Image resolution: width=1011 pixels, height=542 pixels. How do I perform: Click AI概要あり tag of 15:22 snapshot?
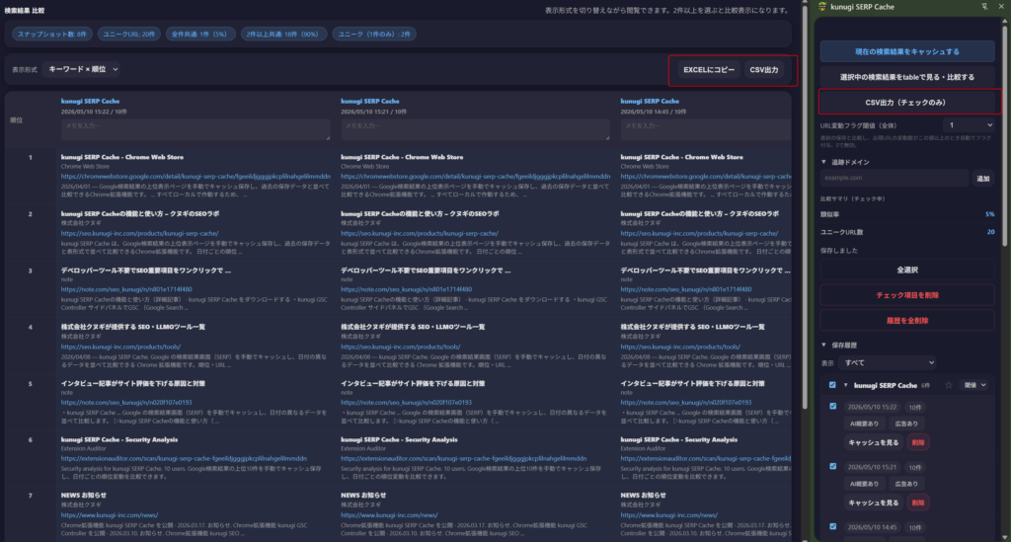[864, 425]
